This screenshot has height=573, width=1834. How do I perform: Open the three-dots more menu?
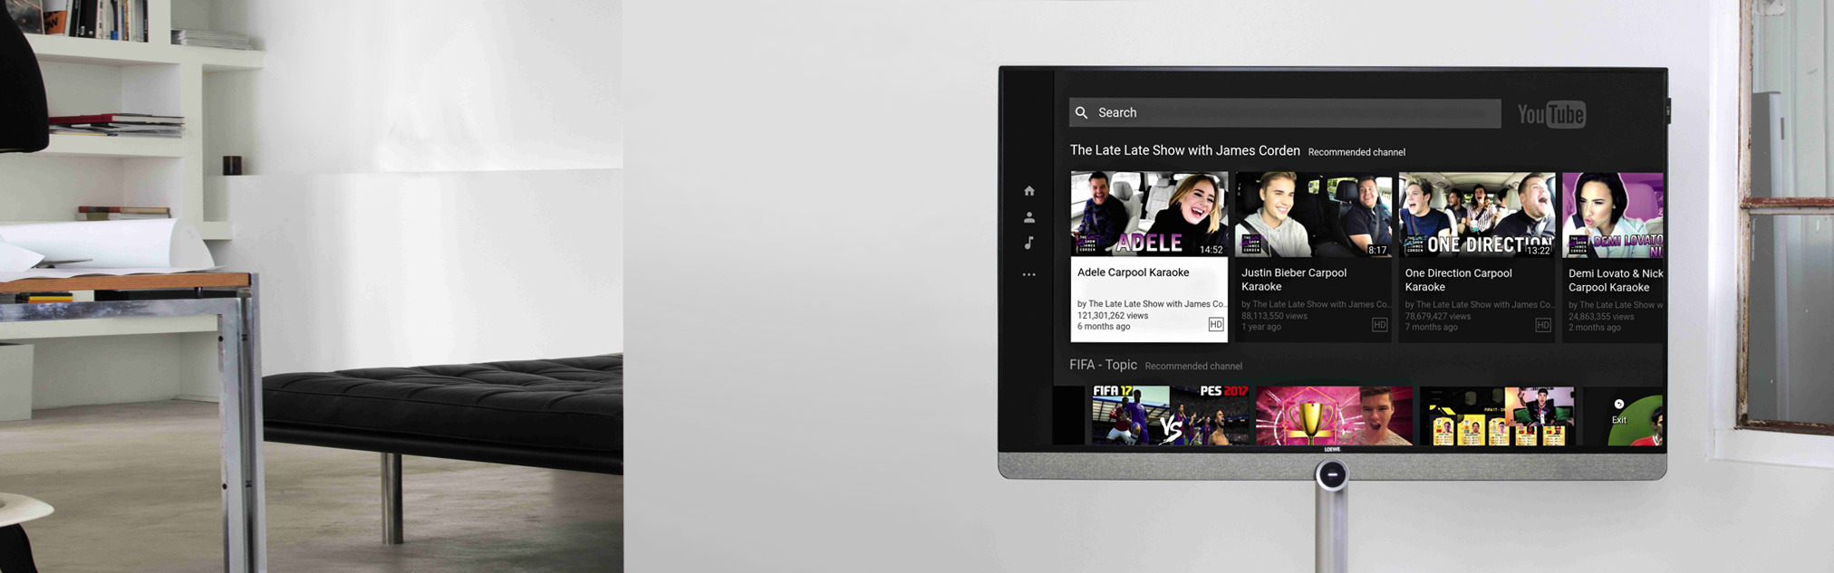click(x=1028, y=274)
